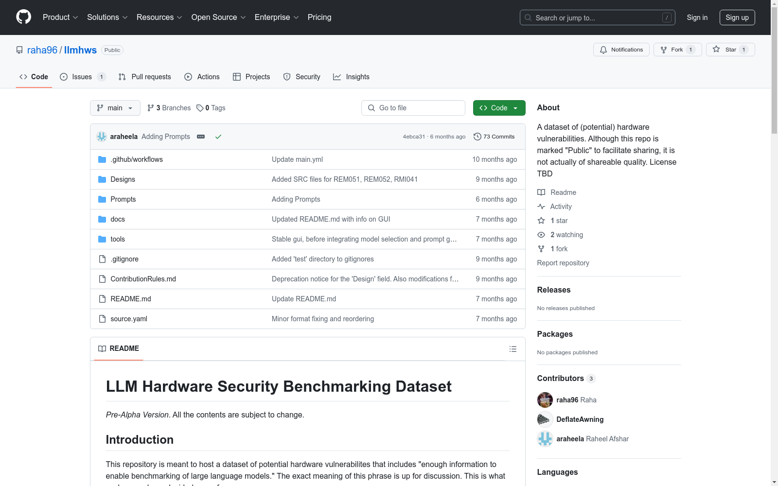Click the star icon in Star button

[x=716, y=49]
